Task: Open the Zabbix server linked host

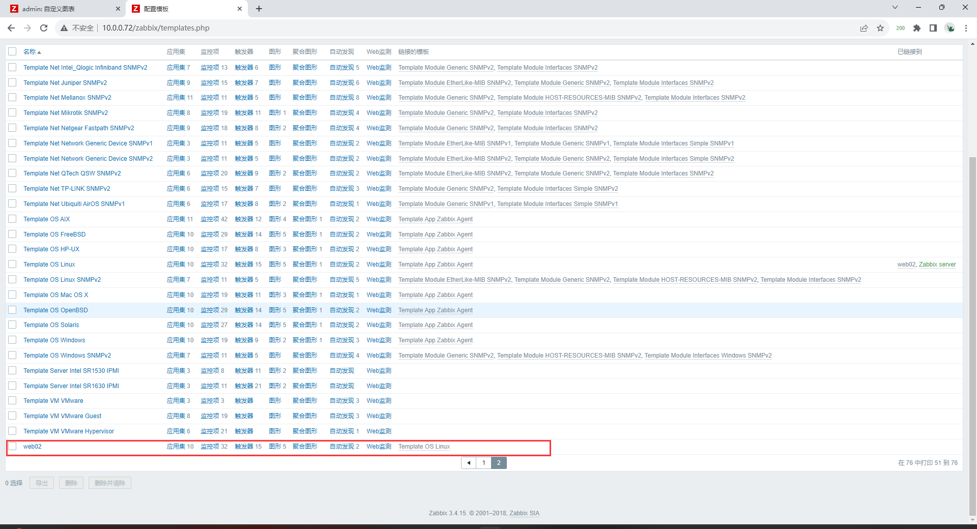Action: 937,264
